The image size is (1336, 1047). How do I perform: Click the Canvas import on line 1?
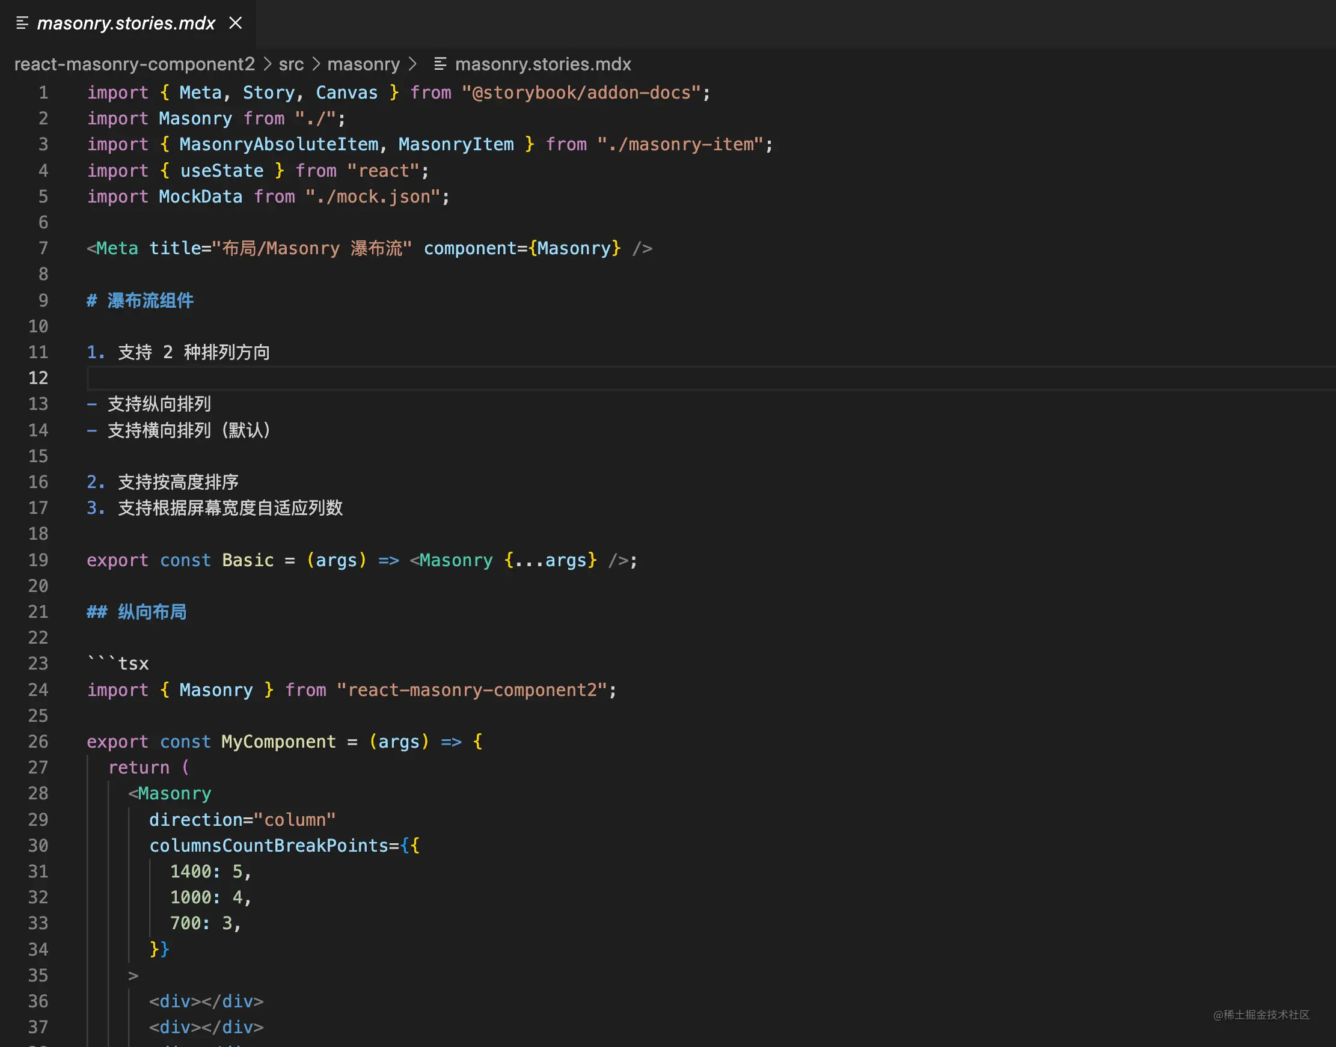click(346, 93)
